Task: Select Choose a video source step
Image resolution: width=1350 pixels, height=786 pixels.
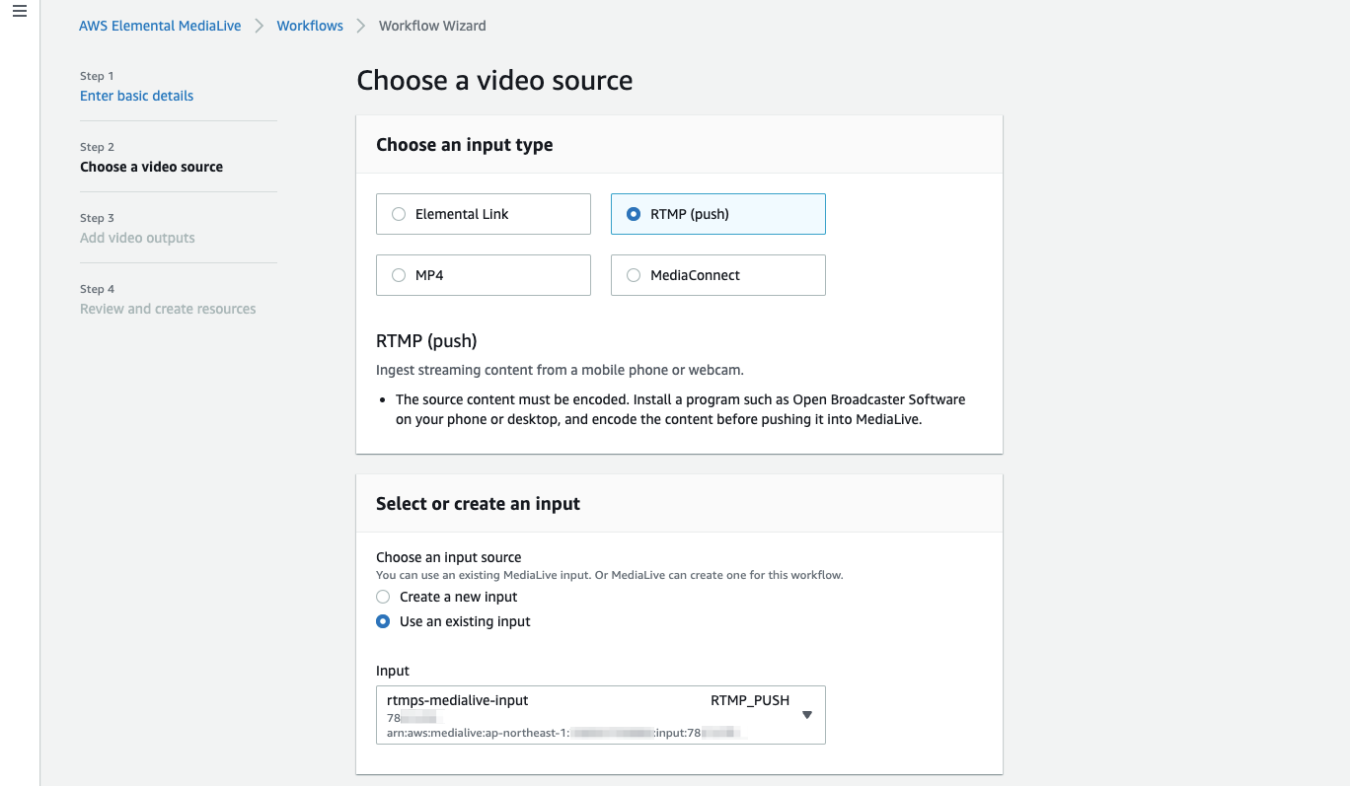Action: (151, 167)
